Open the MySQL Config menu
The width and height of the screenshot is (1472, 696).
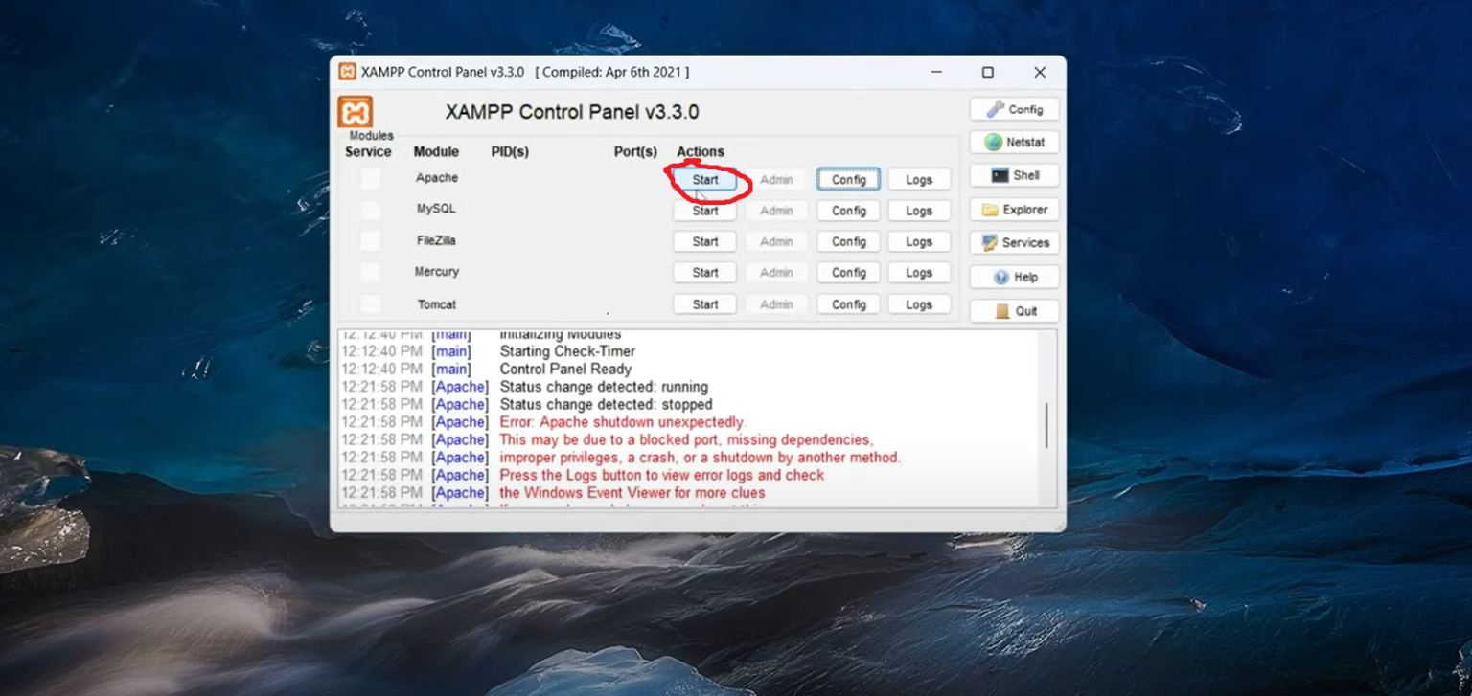point(848,211)
